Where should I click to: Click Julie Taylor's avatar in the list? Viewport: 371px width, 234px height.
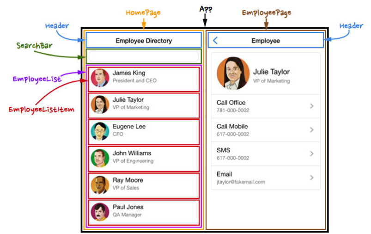100,105
